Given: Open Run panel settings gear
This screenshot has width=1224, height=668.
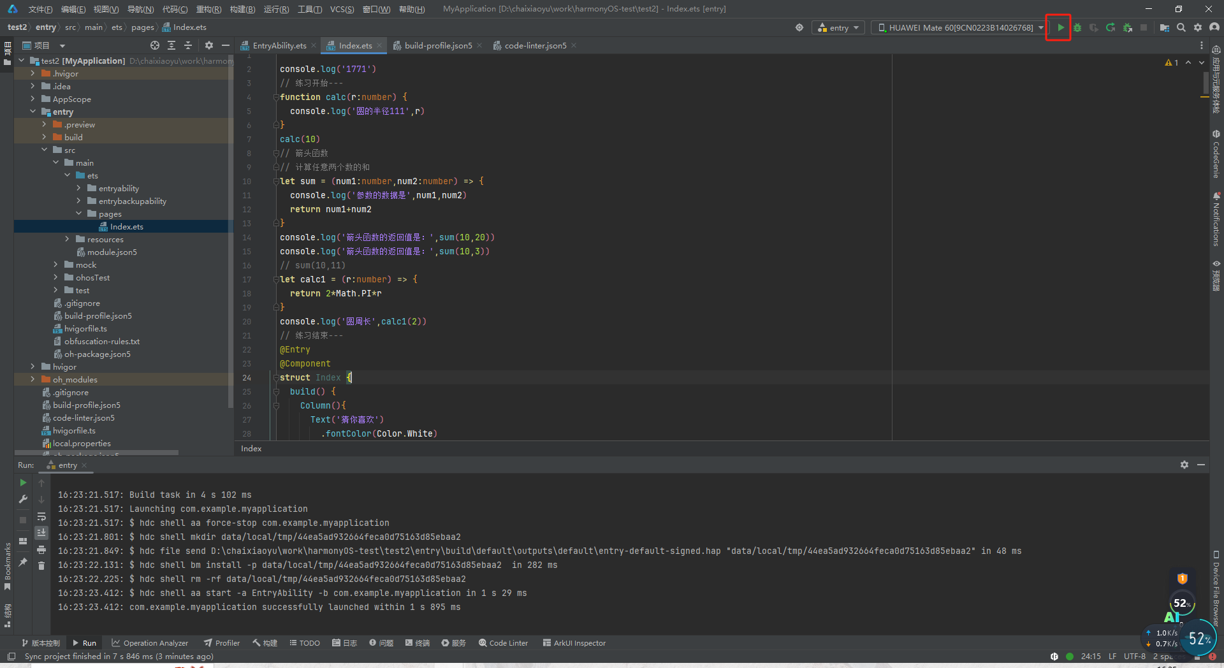Looking at the screenshot, I should point(1184,465).
